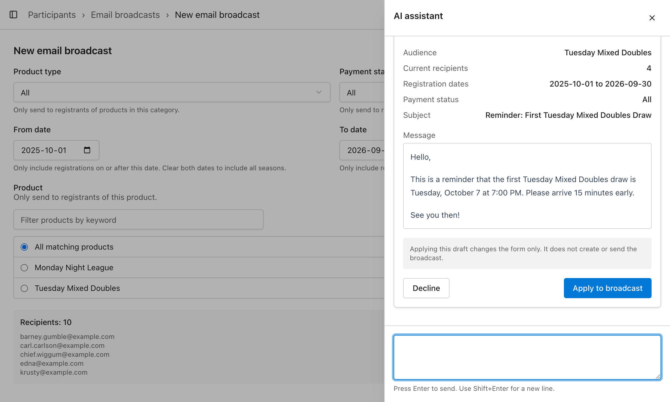This screenshot has height=402, width=670.
Task: Click the draft message text box
Action: pos(527,186)
